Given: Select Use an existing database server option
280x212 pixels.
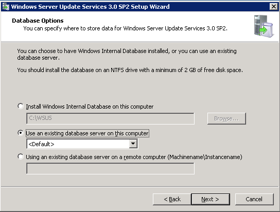Looking at the screenshot, I should [x=21, y=133].
